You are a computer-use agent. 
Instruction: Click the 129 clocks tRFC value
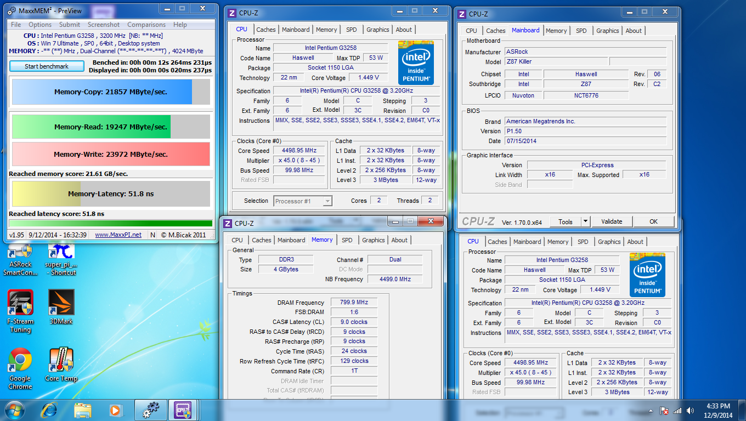354,361
